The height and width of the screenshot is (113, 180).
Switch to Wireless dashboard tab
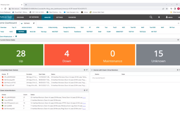(40, 27)
